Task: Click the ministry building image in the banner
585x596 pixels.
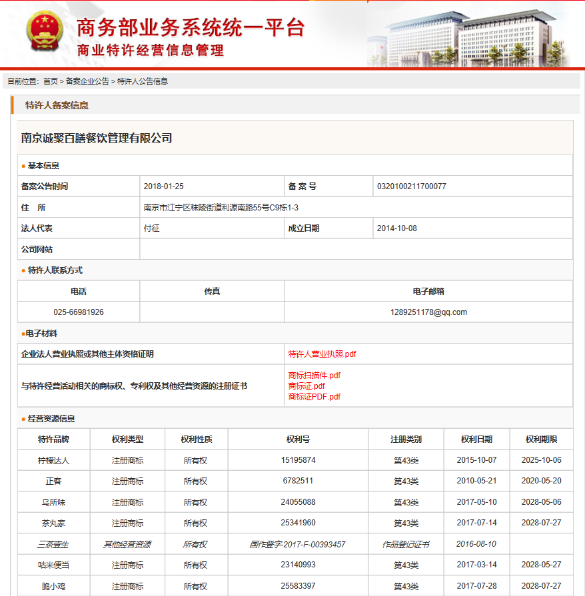Action: 470,38
